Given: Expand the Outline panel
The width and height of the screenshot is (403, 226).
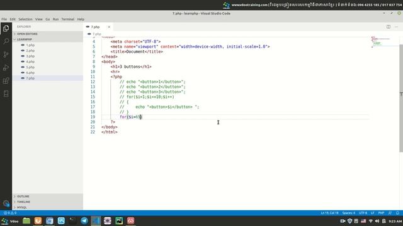Looking at the screenshot, I should [x=48, y=196].
